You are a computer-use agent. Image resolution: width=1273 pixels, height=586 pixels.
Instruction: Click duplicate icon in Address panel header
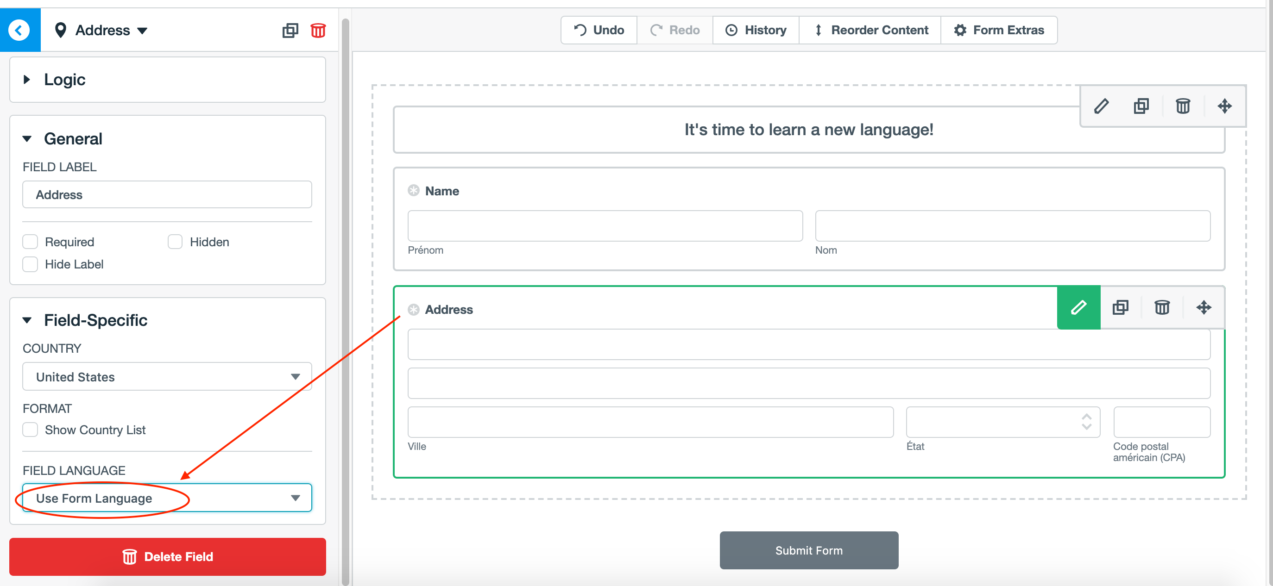coord(290,31)
